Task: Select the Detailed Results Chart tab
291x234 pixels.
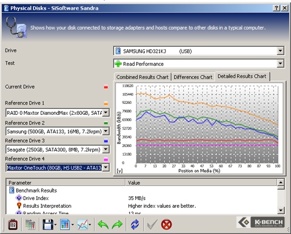Action: (x=242, y=76)
